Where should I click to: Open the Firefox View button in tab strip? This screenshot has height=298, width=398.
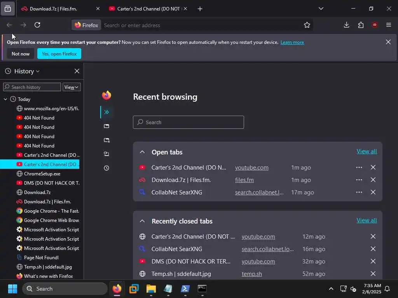click(x=8, y=9)
